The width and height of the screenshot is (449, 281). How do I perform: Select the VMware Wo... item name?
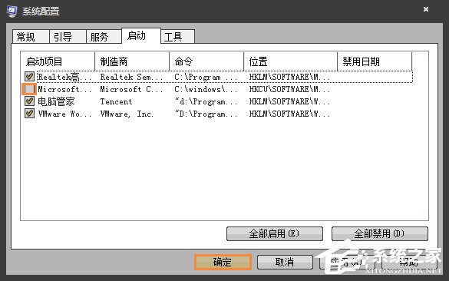[x=64, y=114]
